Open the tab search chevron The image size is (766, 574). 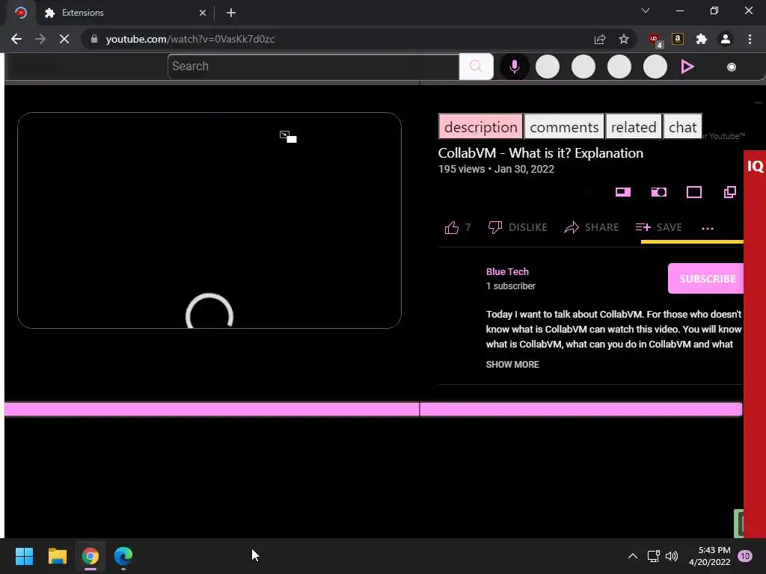pos(646,10)
